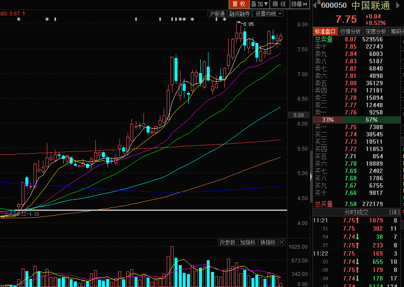Expand the 设置均线 dropdown
Viewport: 404px width, 287px height.
point(268,14)
